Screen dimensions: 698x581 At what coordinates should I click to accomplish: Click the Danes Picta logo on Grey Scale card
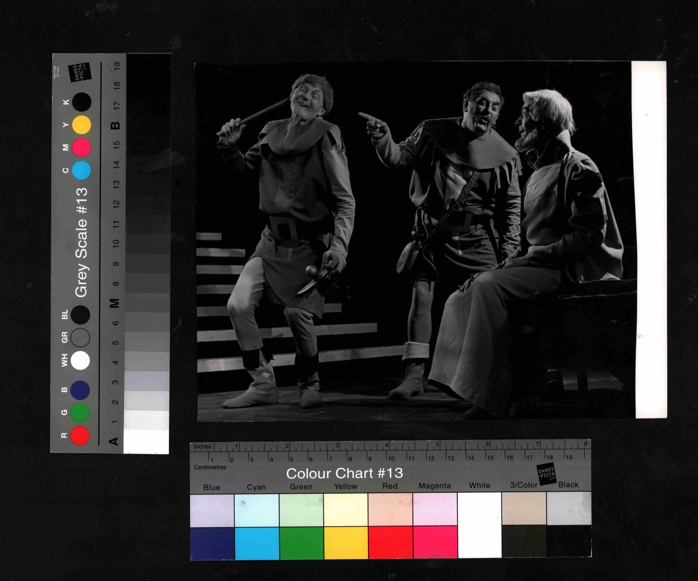[79, 72]
